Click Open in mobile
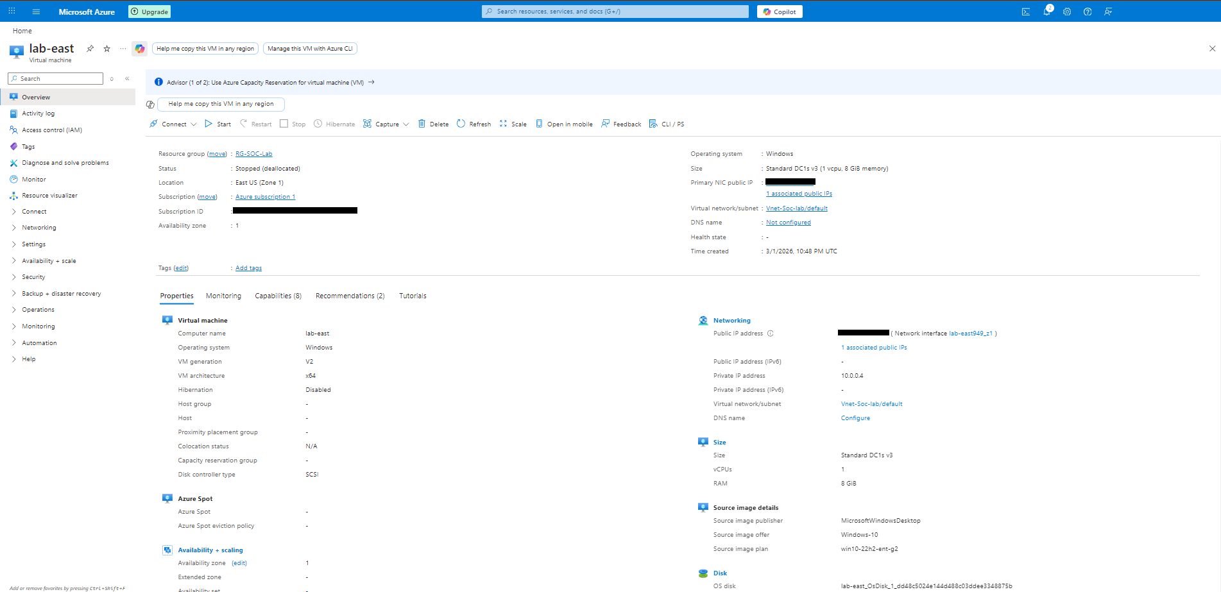The width and height of the screenshot is (1221, 592). pyautogui.click(x=564, y=124)
